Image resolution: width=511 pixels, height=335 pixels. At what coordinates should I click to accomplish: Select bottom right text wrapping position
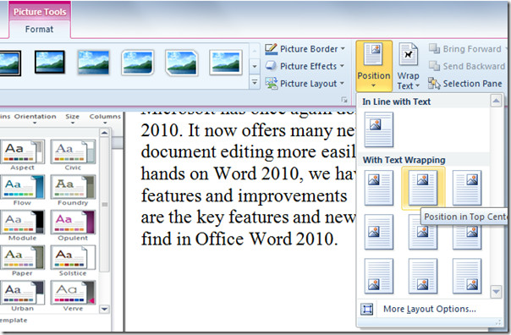click(x=467, y=276)
